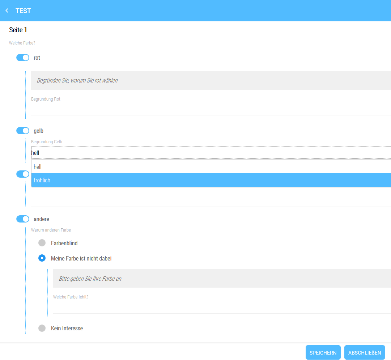This screenshot has width=391, height=360.
Task: Go back using the header arrow
Action: click(x=7, y=11)
